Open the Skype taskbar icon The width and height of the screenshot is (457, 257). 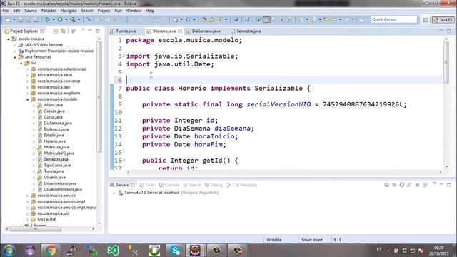175,251
